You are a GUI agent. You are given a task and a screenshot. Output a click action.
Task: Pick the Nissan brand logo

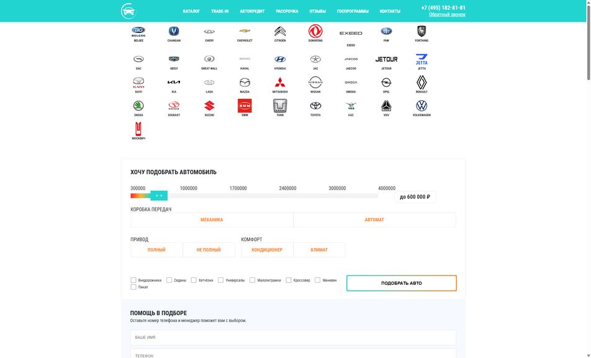(315, 82)
